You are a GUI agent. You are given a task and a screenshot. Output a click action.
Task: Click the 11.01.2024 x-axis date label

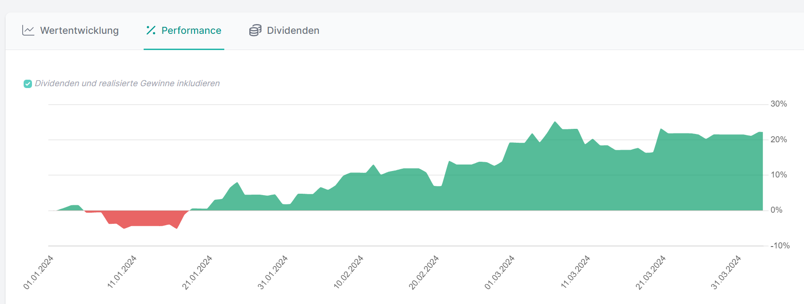point(122,272)
